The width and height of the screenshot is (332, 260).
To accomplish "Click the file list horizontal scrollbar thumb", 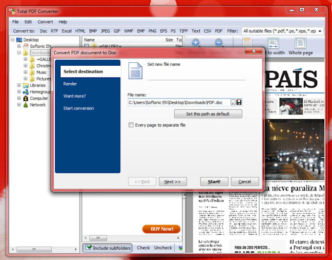I will point(98,238).
